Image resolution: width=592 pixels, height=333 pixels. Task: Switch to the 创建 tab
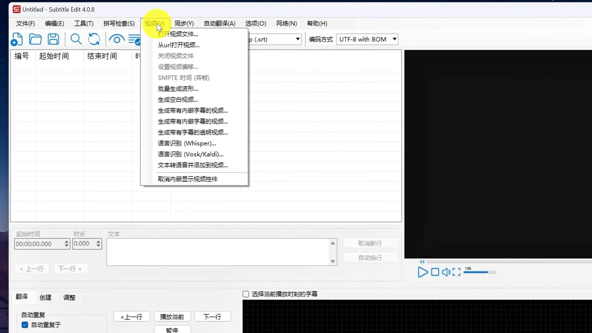click(x=45, y=297)
